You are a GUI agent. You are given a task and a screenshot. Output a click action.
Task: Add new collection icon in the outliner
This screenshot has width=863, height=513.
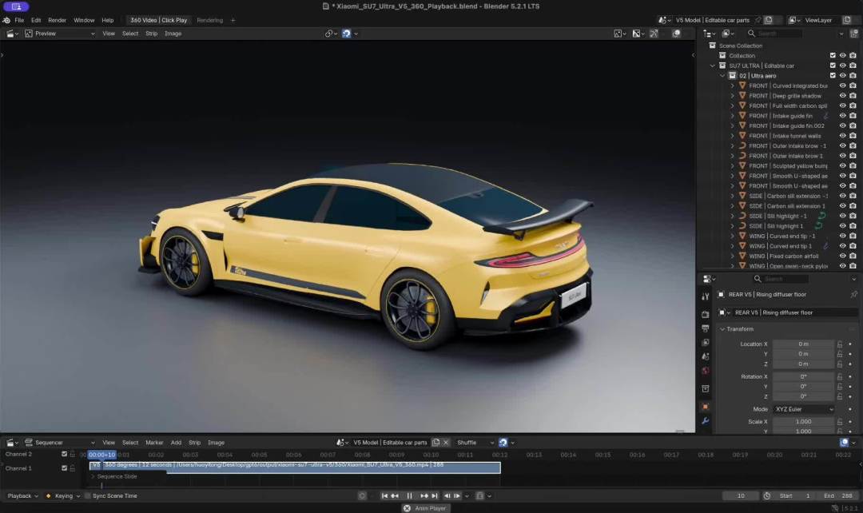point(855,34)
